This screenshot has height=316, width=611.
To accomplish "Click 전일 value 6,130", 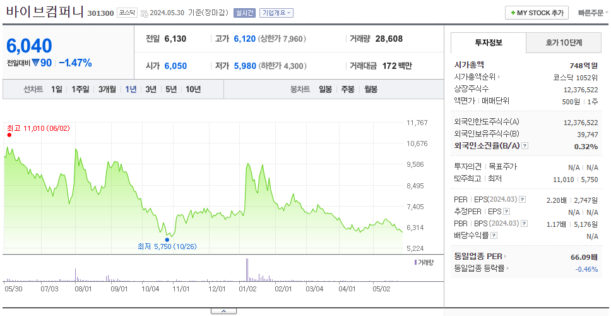I will [x=175, y=39].
